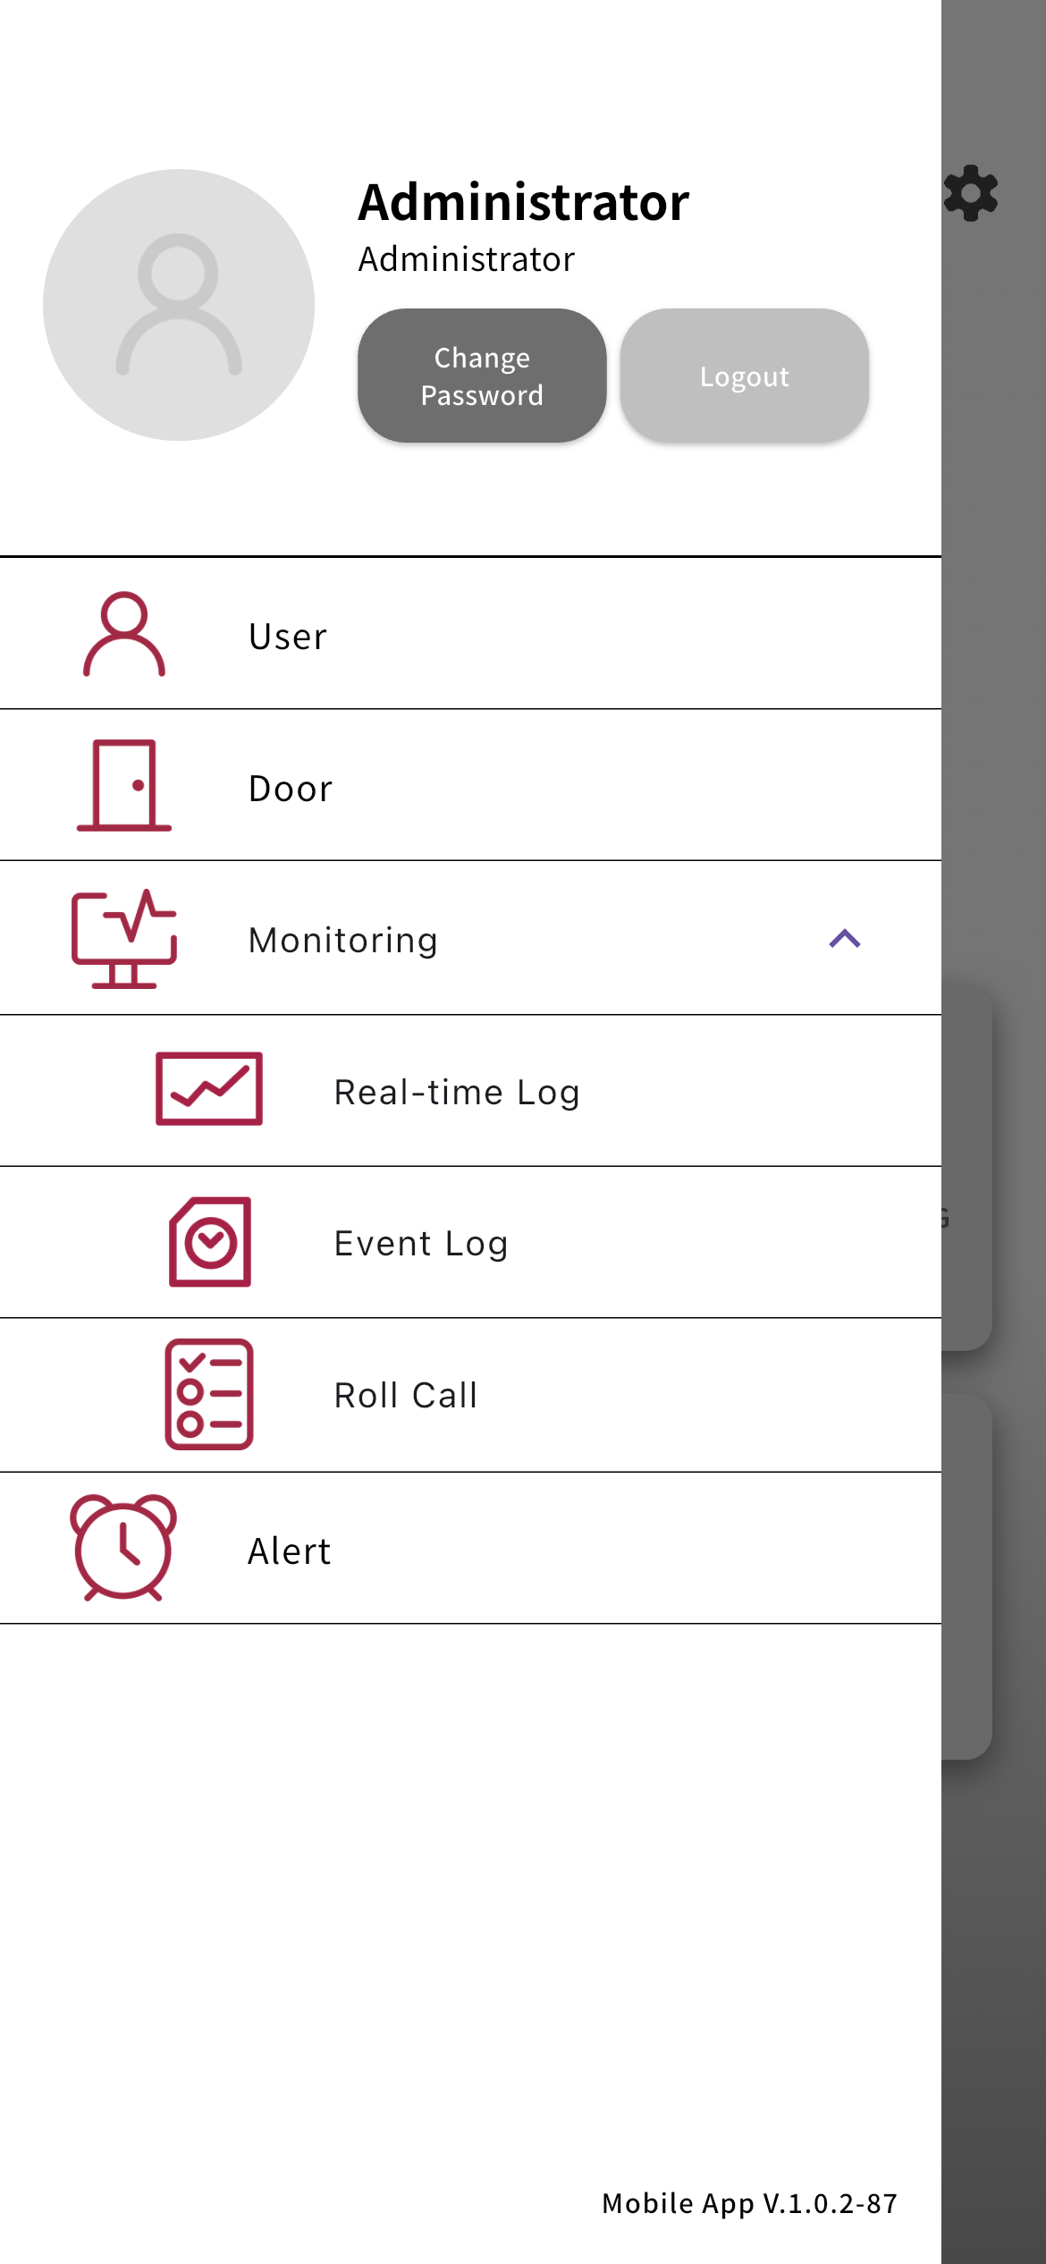Open the User menu item
Viewport: 1046px width, 2264px height.
470,634
